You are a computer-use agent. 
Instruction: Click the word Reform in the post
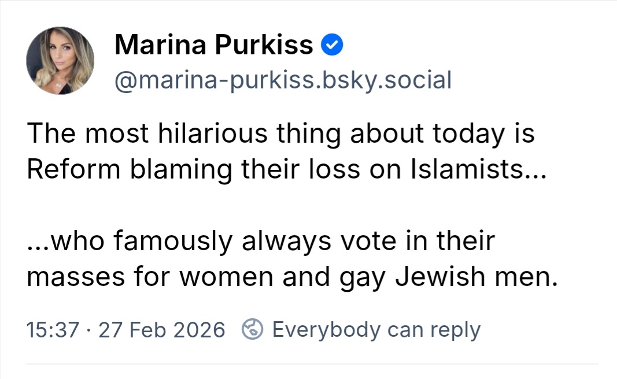pos(73,170)
